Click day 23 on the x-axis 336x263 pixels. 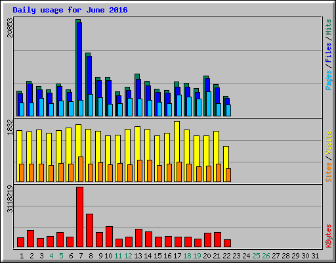click(236, 256)
